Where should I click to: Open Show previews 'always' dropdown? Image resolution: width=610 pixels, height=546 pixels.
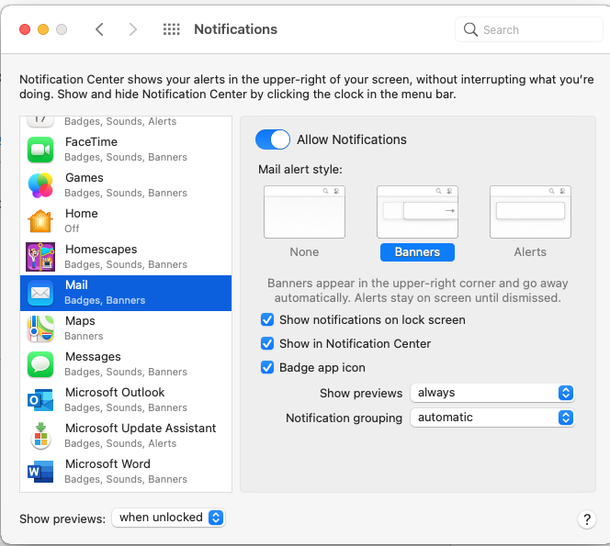tap(492, 393)
